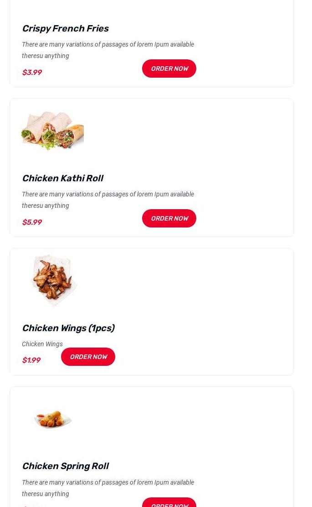Select the $3.99 price label
Screen dimensions: 312x507
[x=32, y=72]
